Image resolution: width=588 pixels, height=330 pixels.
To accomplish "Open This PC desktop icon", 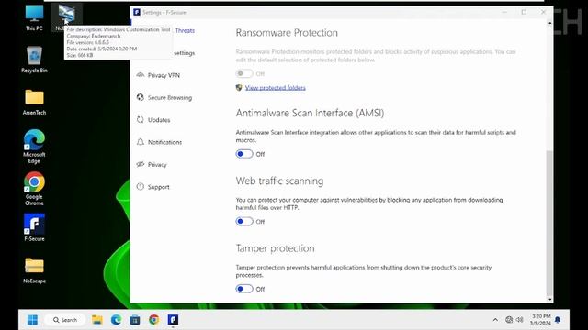I will 34,17.
